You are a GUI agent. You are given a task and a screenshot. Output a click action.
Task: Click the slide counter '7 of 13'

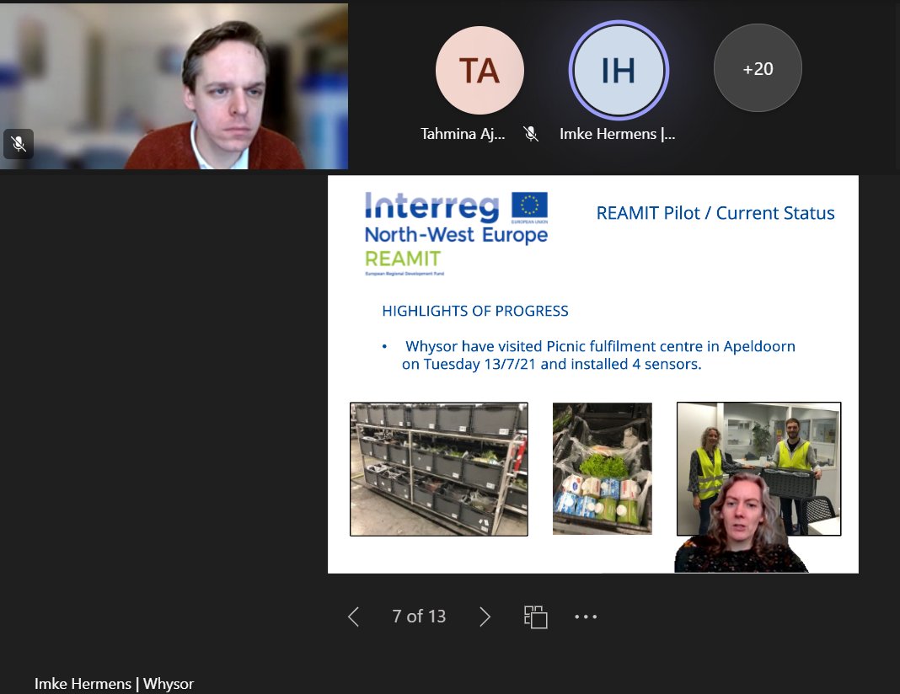click(x=419, y=616)
